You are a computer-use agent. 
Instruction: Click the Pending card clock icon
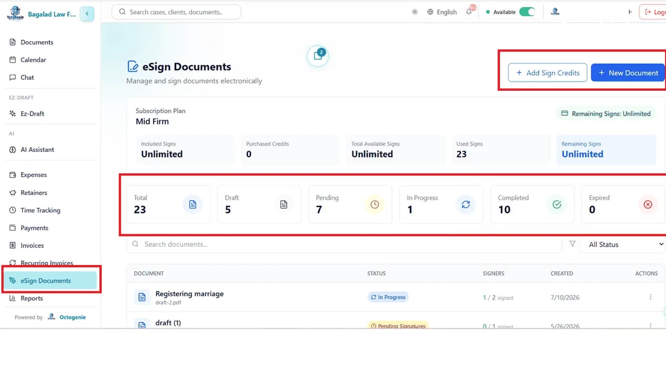pyautogui.click(x=375, y=204)
